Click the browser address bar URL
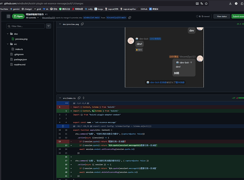Screen dimensions: 244x180 [44, 3]
